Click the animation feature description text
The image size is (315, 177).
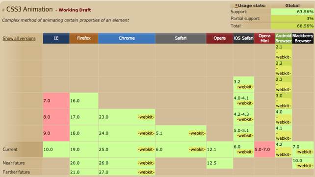click(65, 20)
